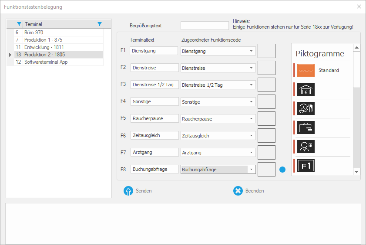Click the Senden upload arrow icon
This screenshot has width=366, height=245.
click(x=128, y=191)
